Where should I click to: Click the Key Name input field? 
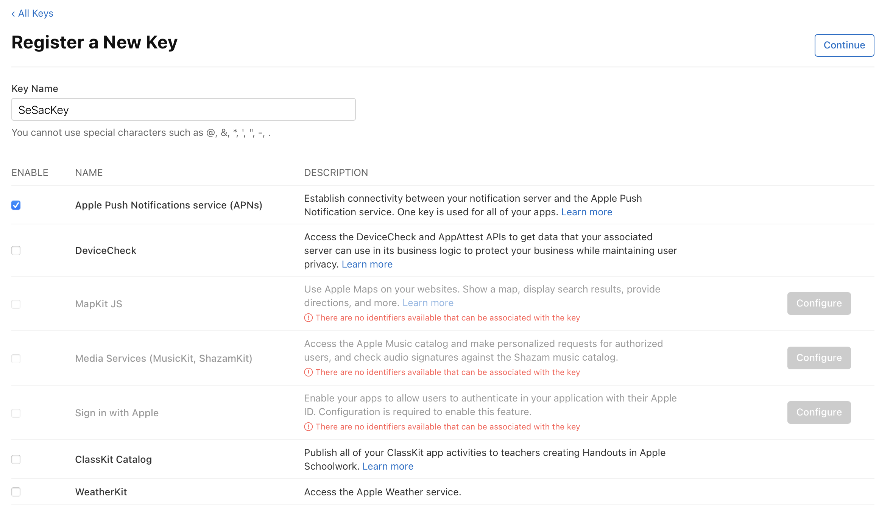pos(183,110)
